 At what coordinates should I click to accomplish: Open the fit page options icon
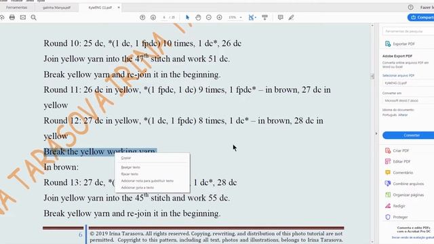click(x=252, y=18)
